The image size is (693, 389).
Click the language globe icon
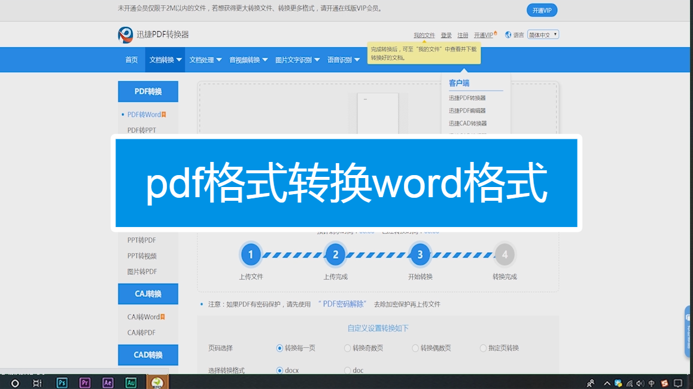tap(508, 35)
